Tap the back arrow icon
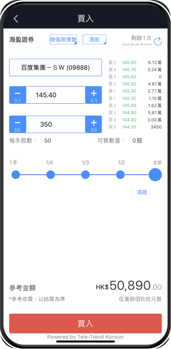 point(16,19)
